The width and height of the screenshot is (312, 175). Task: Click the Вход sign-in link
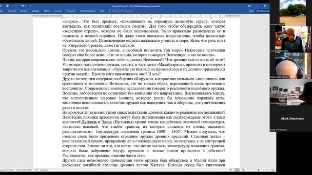[x=252, y=11]
